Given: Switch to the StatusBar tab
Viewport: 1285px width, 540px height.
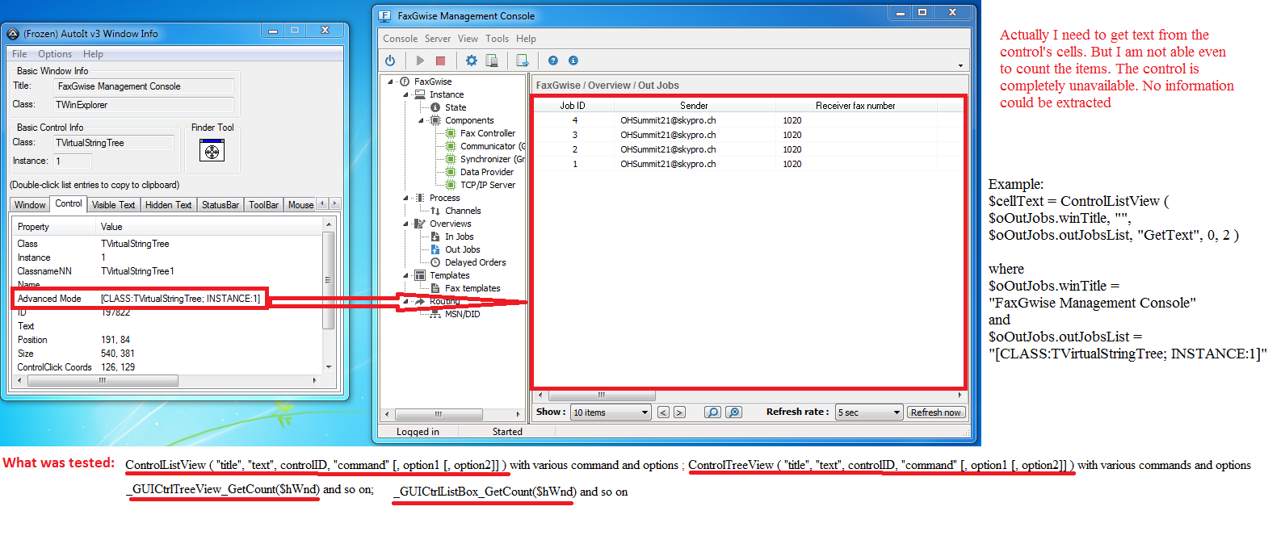Looking at the screenshot, I should click(220, 205).
